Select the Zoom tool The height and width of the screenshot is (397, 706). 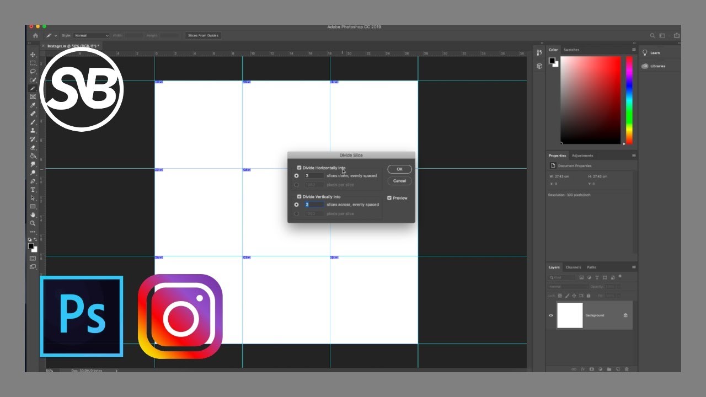(x=33, y=223)
